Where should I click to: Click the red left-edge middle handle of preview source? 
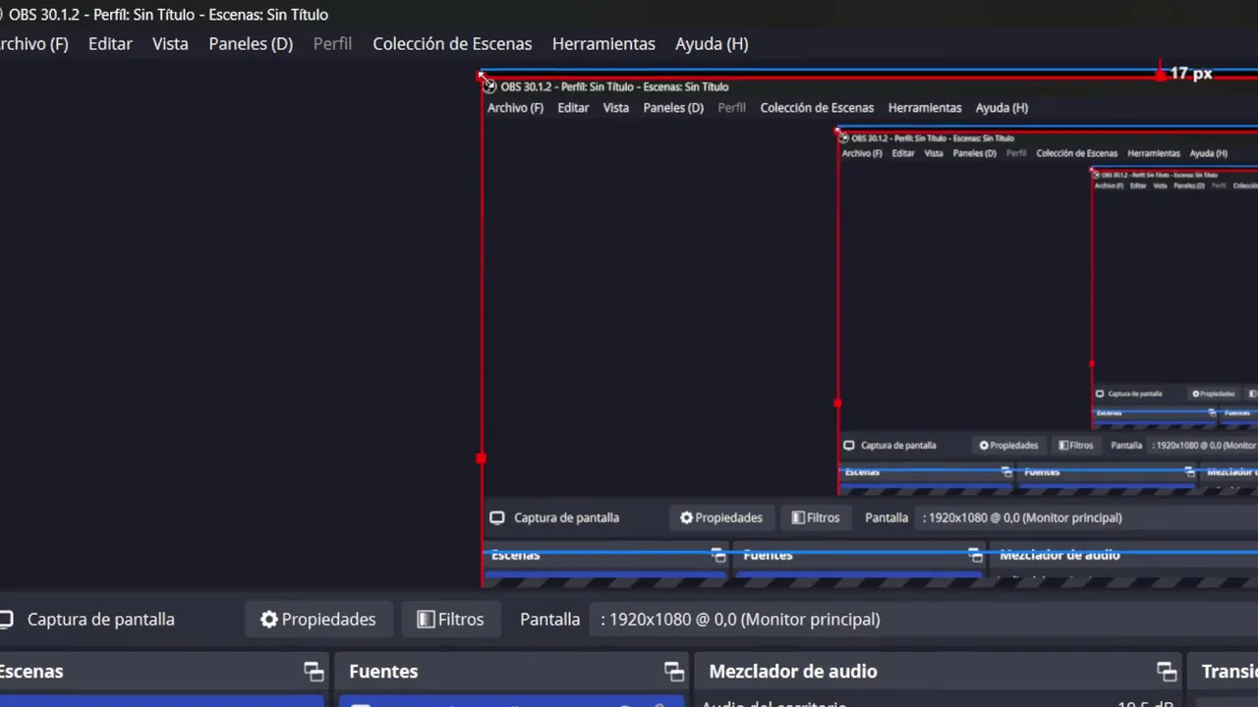tap(481, 459)
